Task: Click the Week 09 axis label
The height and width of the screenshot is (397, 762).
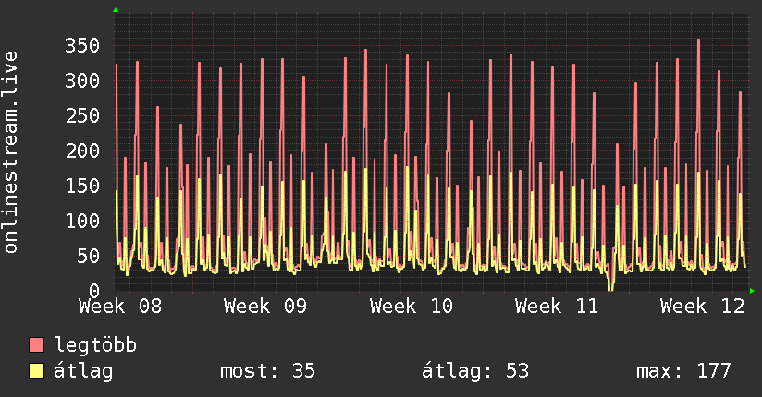Action: pyautogui.click(x=265, y=307)
